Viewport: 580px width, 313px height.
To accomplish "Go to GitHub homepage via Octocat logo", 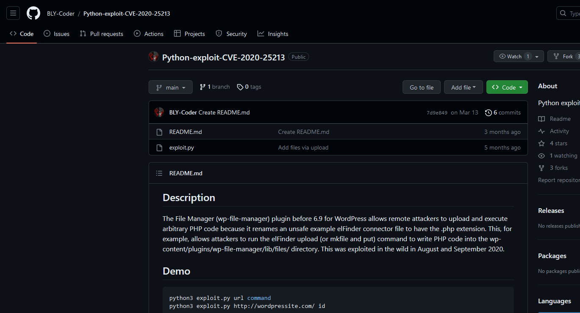I will [x=33, y=13].
